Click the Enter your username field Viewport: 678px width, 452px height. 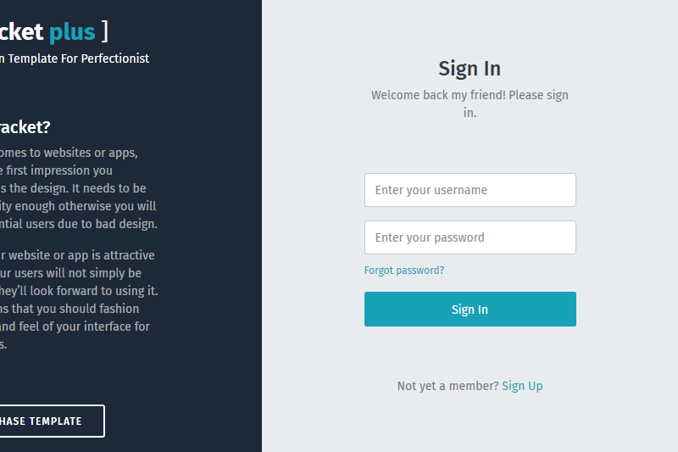(470, 190)
